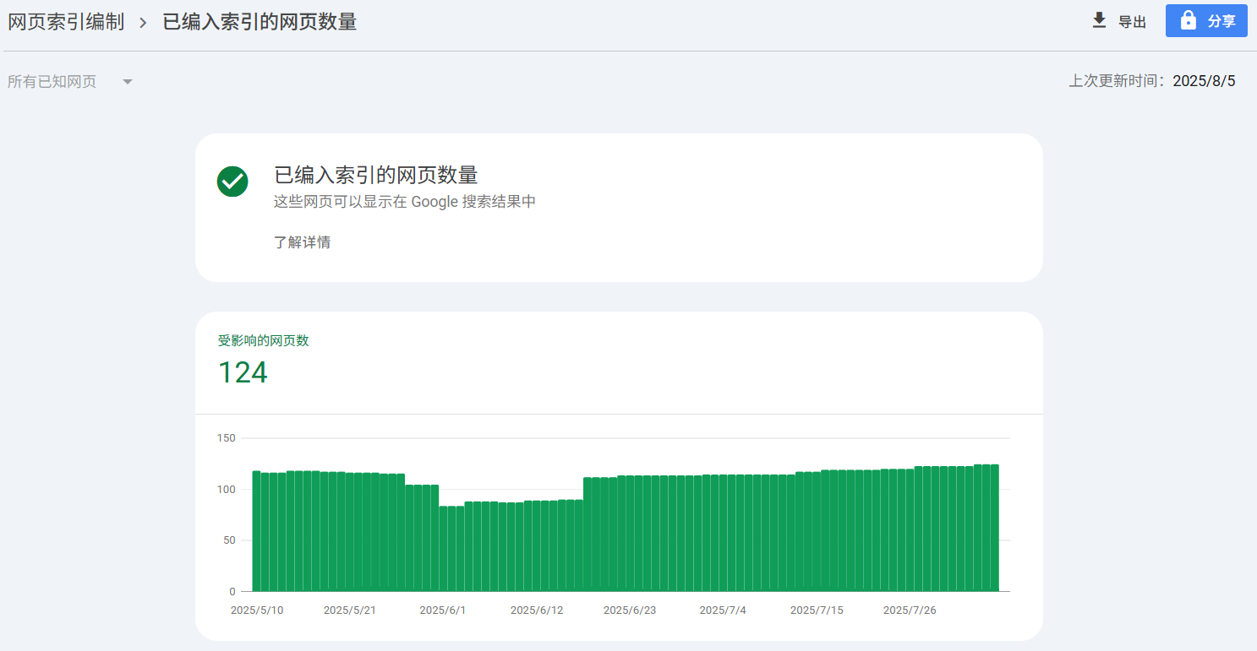The height and width of the screenshot is (651, 1257).
Task: Click the 2025/7/26 x-axis date label
Action: (x=910, y=610)
